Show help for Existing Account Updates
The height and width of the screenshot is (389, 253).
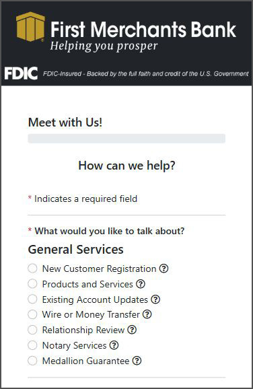point(155,299)
